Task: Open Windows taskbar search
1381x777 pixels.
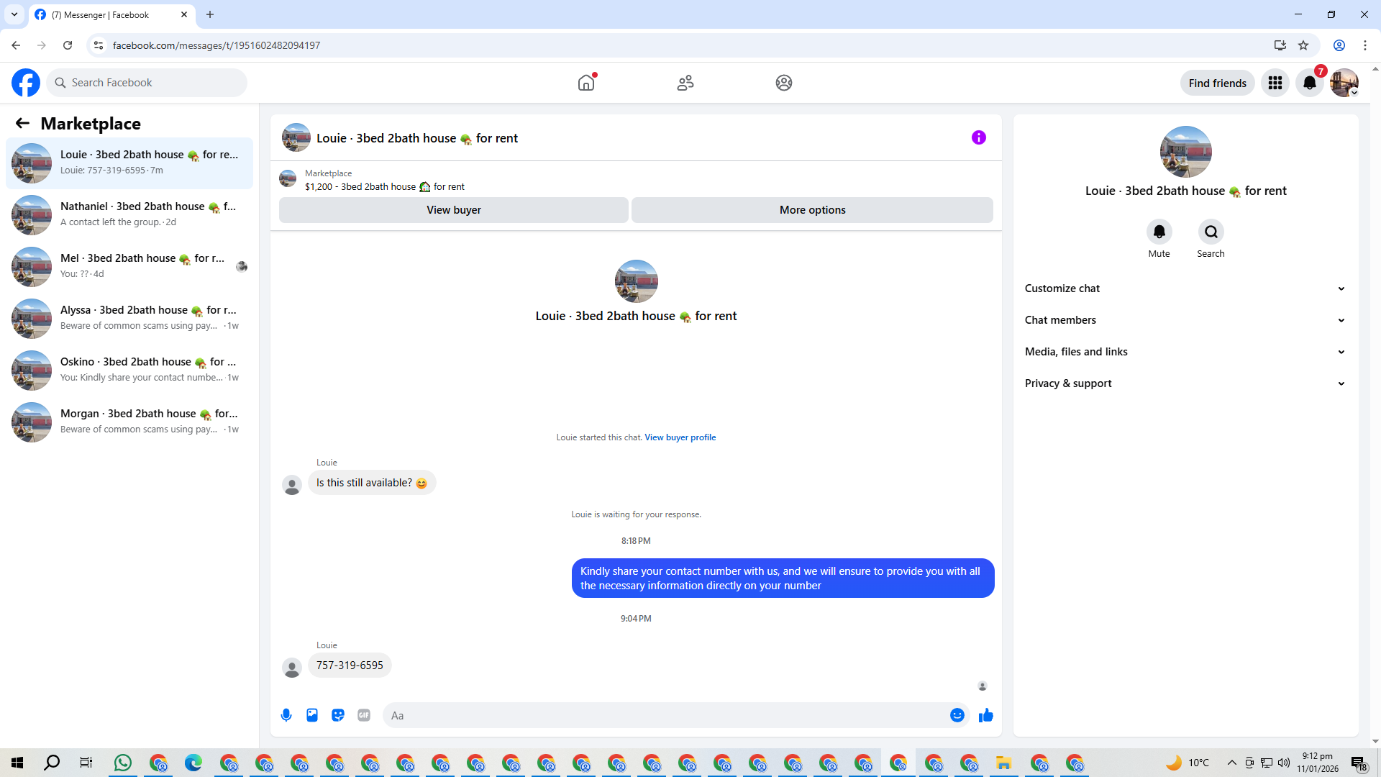Action: coord(52,763)
